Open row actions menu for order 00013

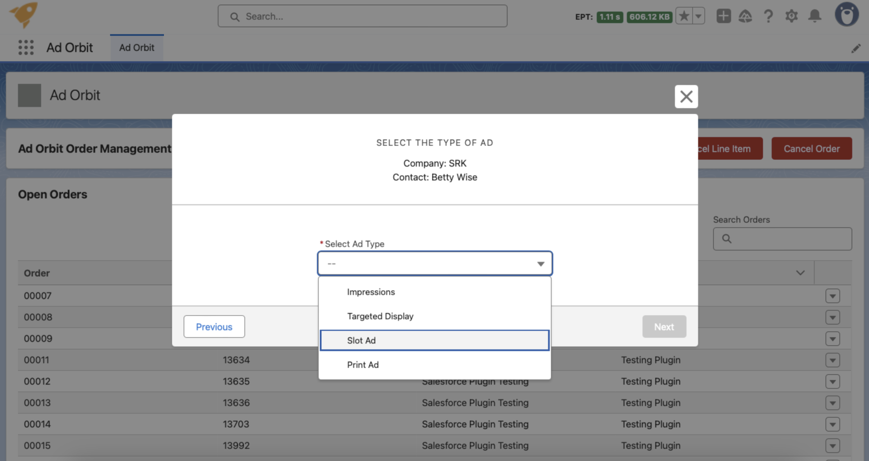833,403
